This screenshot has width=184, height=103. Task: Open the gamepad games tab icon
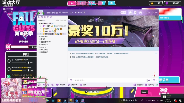coord(140,12)
